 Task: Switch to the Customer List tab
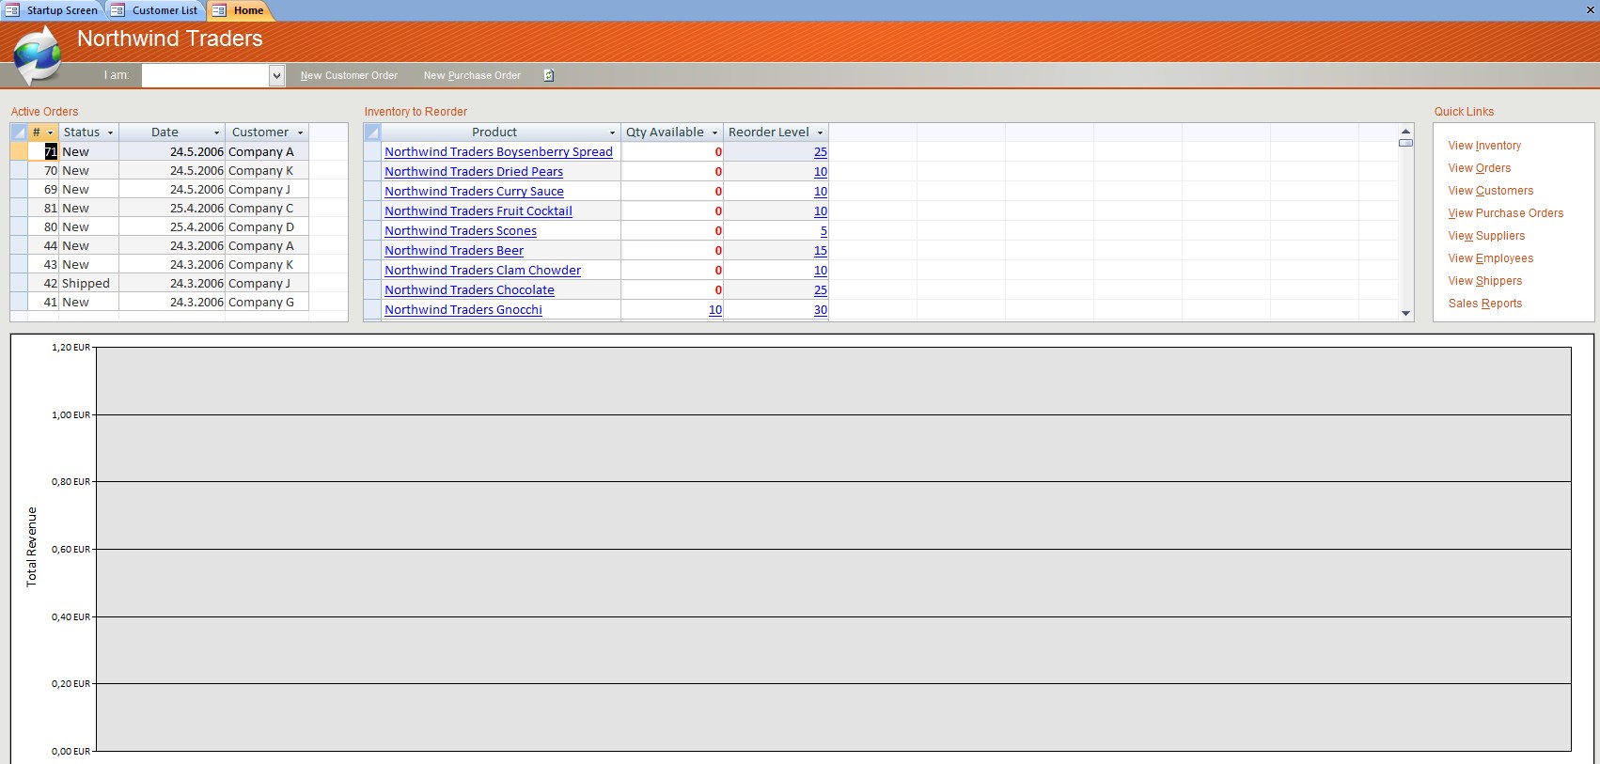pos(165,10)
